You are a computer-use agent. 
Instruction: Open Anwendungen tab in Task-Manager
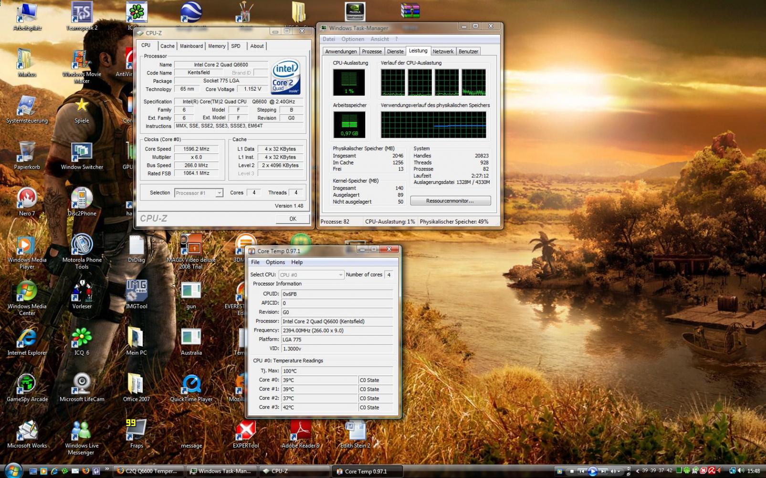(341, 51)
